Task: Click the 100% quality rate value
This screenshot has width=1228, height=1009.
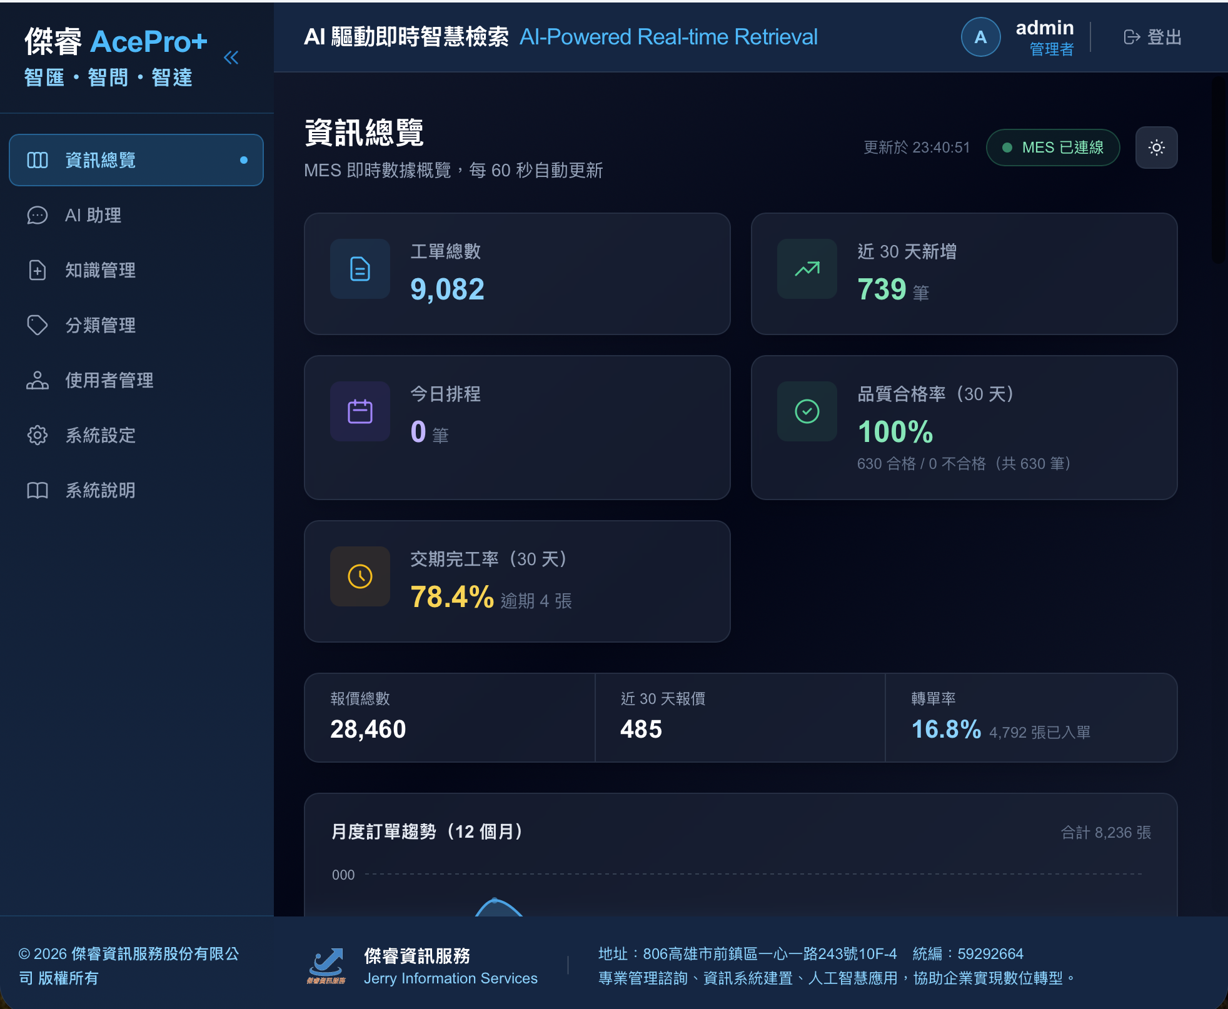Action: (x=895, y=432)
